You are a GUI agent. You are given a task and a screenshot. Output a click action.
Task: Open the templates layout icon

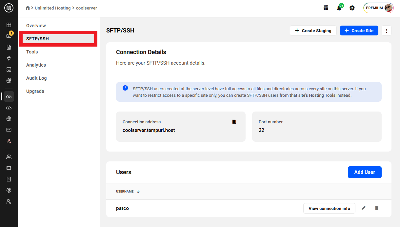[x=9, y=70]
